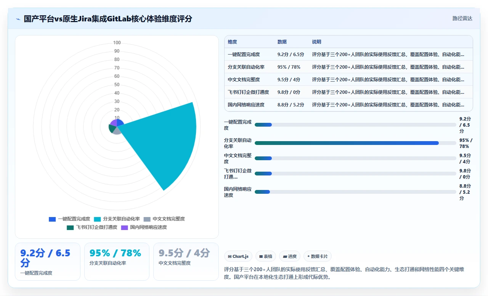This screenshot has width=488, height=296.
Task: Click the 飞书钉钉企微打通… progress bar
Action: 355,174
